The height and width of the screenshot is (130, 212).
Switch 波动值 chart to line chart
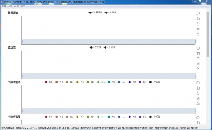[x=198, y=69]
